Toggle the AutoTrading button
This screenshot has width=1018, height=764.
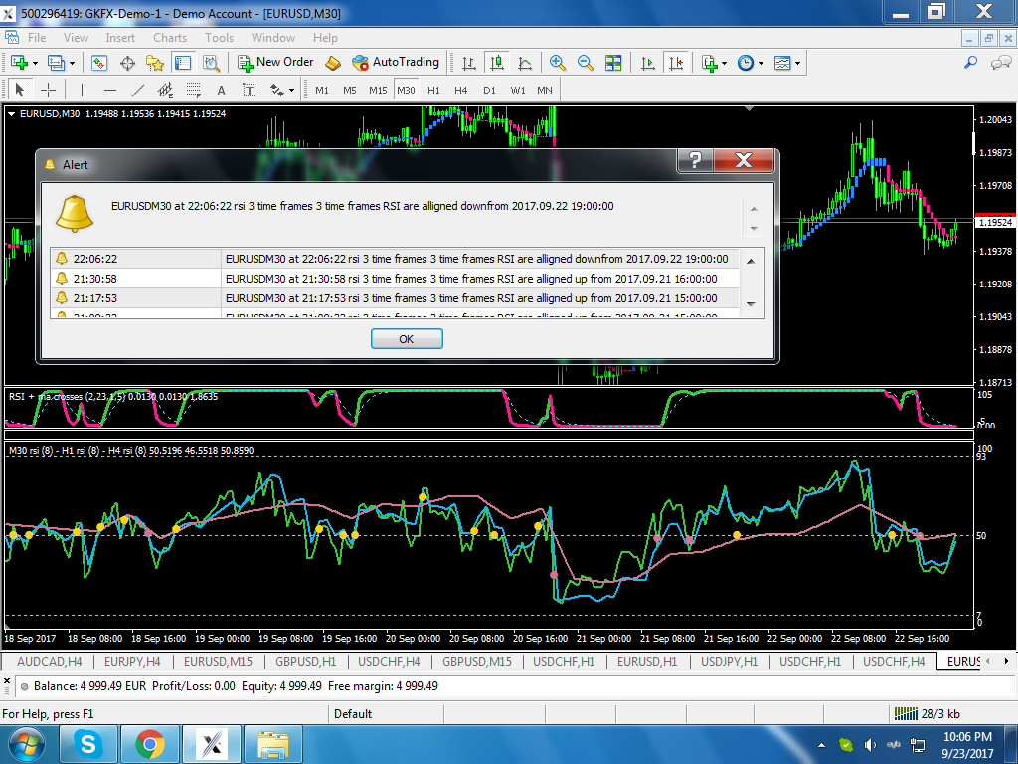click(x=396, y=63)
